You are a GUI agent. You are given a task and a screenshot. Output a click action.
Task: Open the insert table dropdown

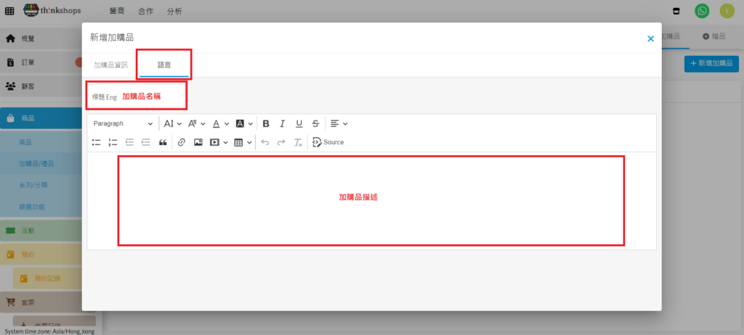243,142
